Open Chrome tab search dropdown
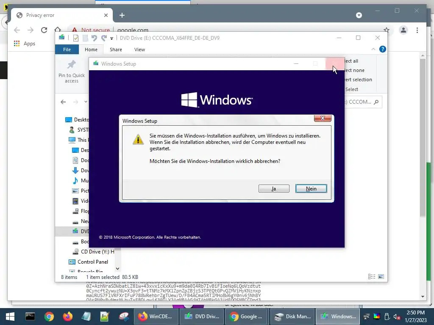The image size is (434, 325). pos(359,15)
